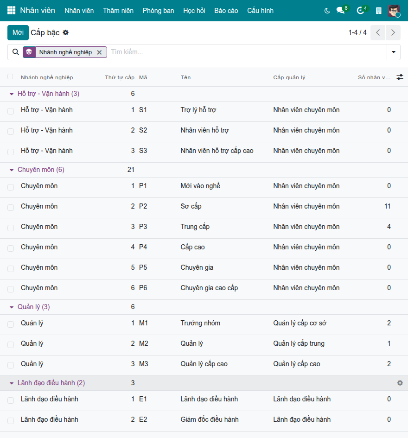Open the messages chat icon
Screen dimensions: 408x438
[x=340, y=11]
